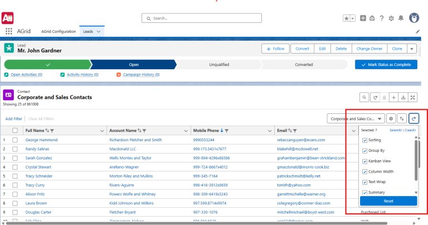Refresh the Corporate and Sales Contacts grid
Viewport: 428px width, 225px height.
pos(375,97)
